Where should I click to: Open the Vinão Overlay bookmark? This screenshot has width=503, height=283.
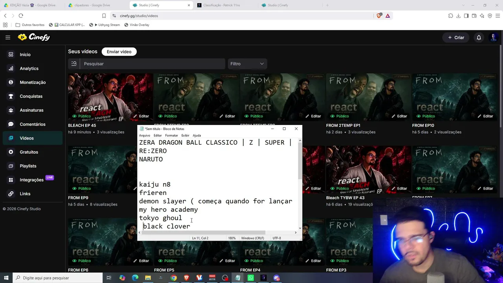(x=137, y=25)
